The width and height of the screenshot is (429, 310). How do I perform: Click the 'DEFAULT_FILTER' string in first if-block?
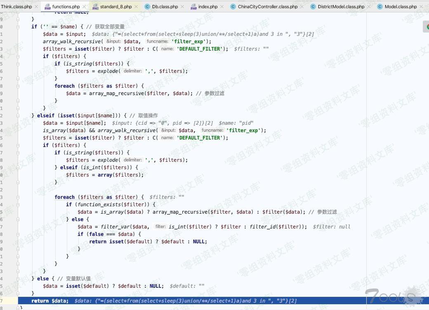point(202,49)
